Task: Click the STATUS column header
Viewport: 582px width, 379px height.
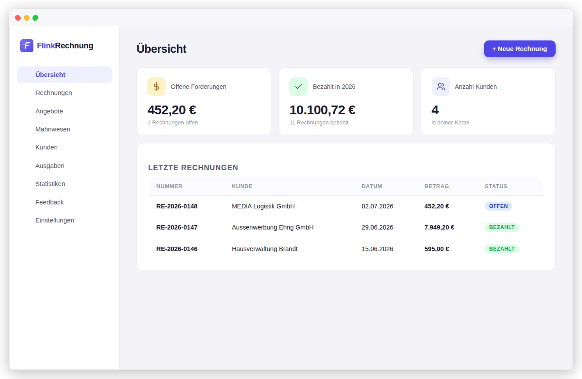Action: click(496, 186)
